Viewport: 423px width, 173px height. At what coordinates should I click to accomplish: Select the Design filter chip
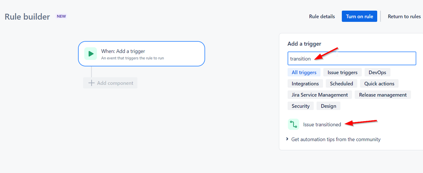tap(329, 106)
